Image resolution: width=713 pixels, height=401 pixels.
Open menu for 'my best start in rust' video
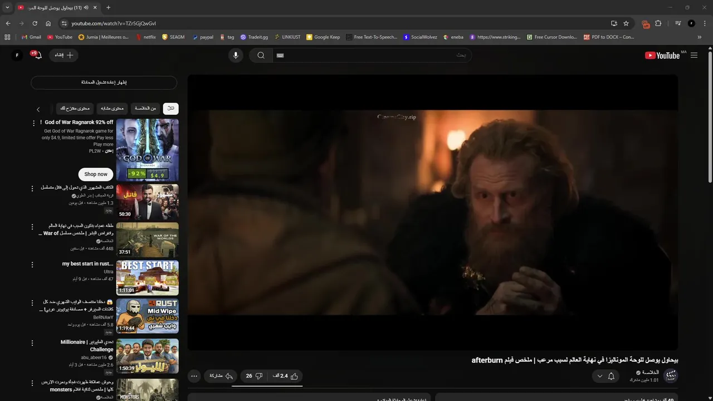pyautogui.click(x=32, y=265)
